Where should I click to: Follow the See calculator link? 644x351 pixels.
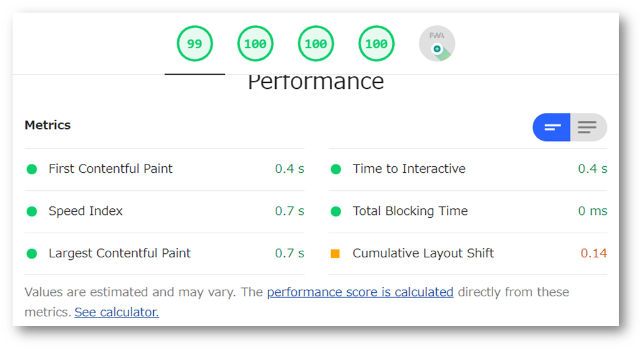117,312
